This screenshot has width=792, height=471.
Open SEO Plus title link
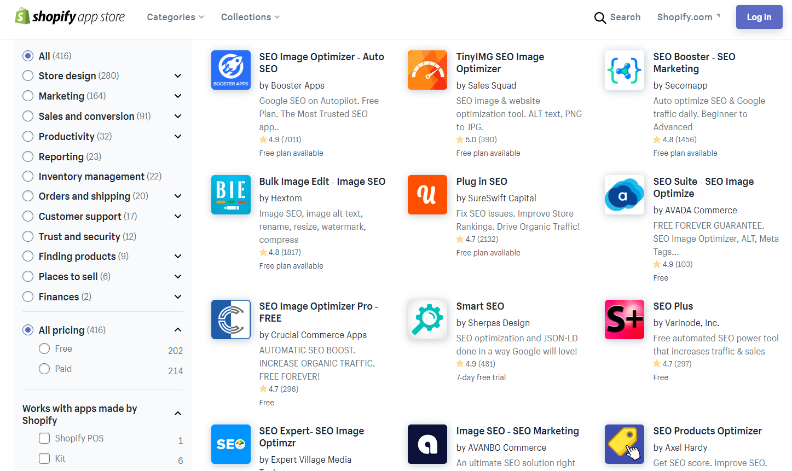(673, 306)
